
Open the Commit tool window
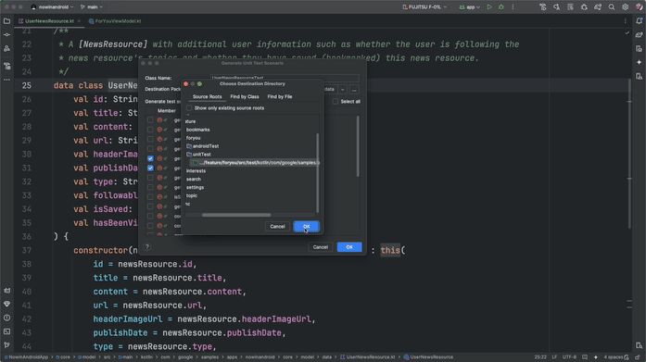click(x=7, y=35)
